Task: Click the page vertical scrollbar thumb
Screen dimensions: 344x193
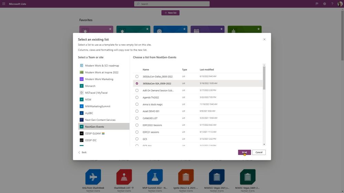Action: click(342, 35)
